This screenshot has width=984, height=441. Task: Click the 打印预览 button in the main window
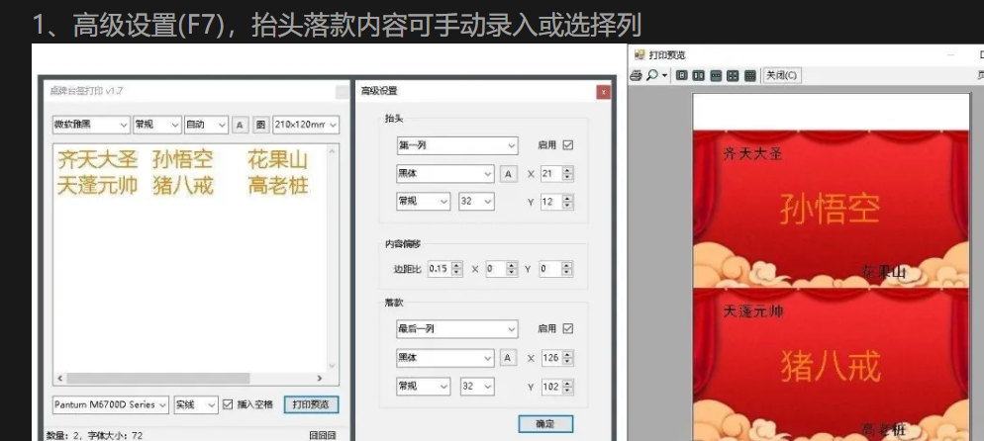pos(311,404)
